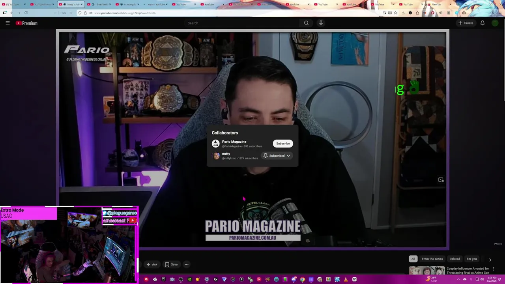
Task: Open the browser extensions puzzle icon
Action: click(417, 13)
